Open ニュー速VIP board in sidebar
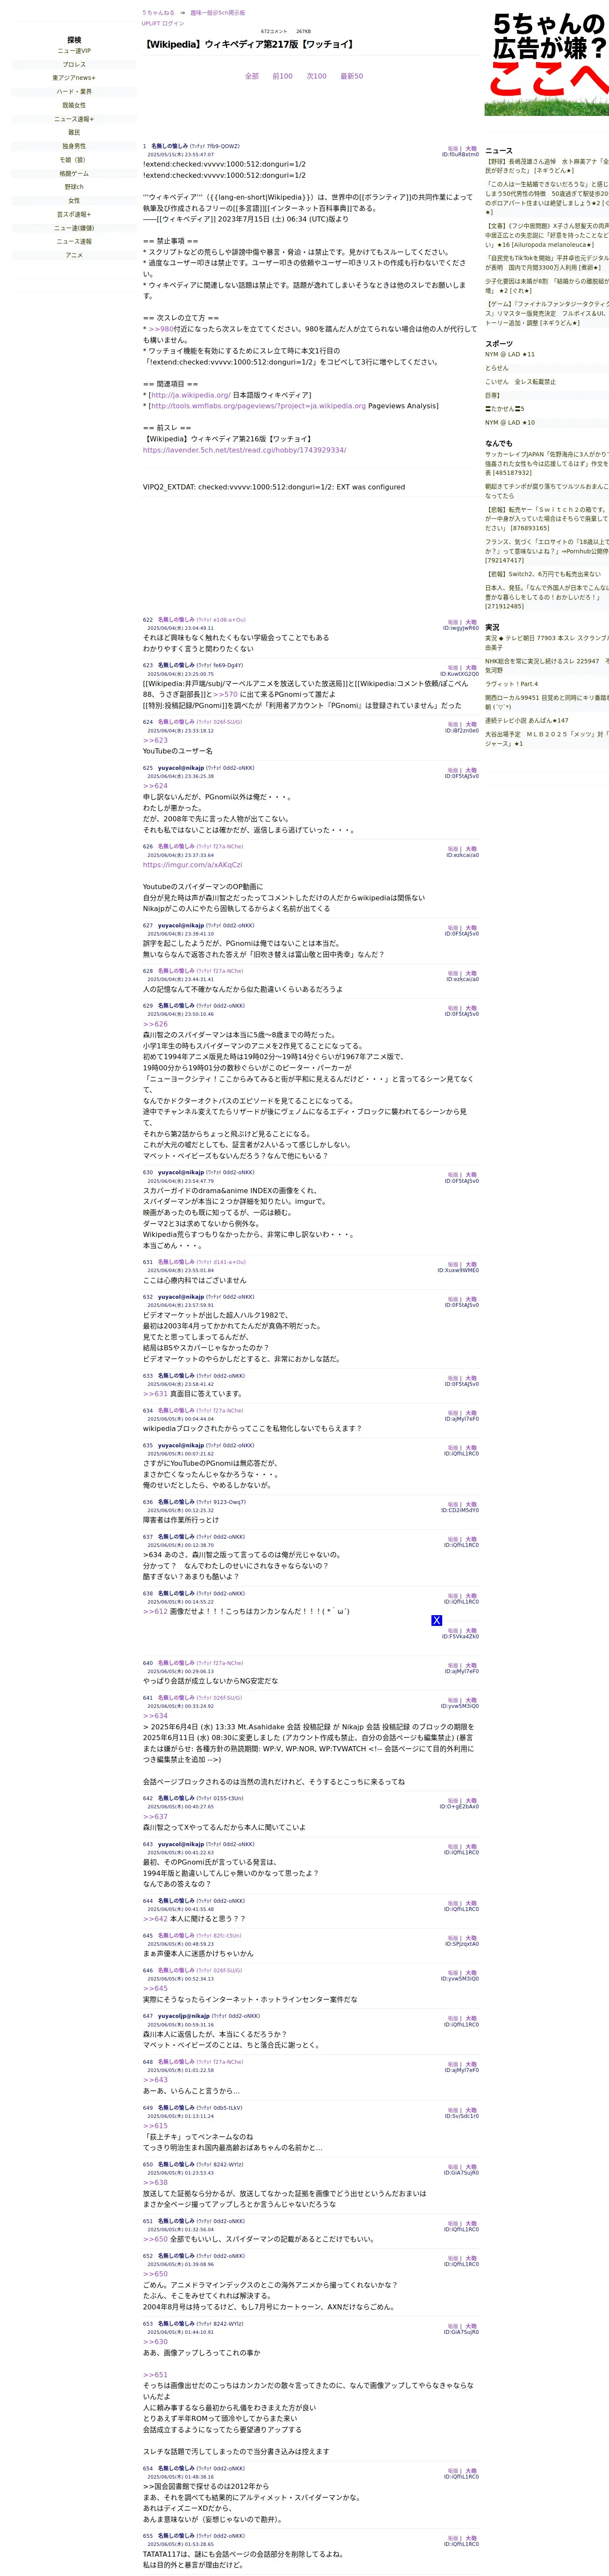Image resolution: width=609 pixels, height=2576 pixels. (74, 51)
